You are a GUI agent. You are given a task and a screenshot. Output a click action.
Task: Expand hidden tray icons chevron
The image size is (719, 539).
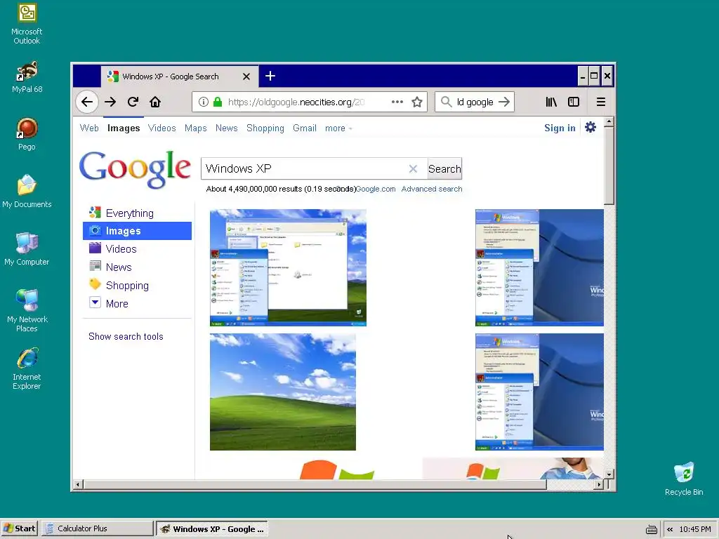point(670,529)
